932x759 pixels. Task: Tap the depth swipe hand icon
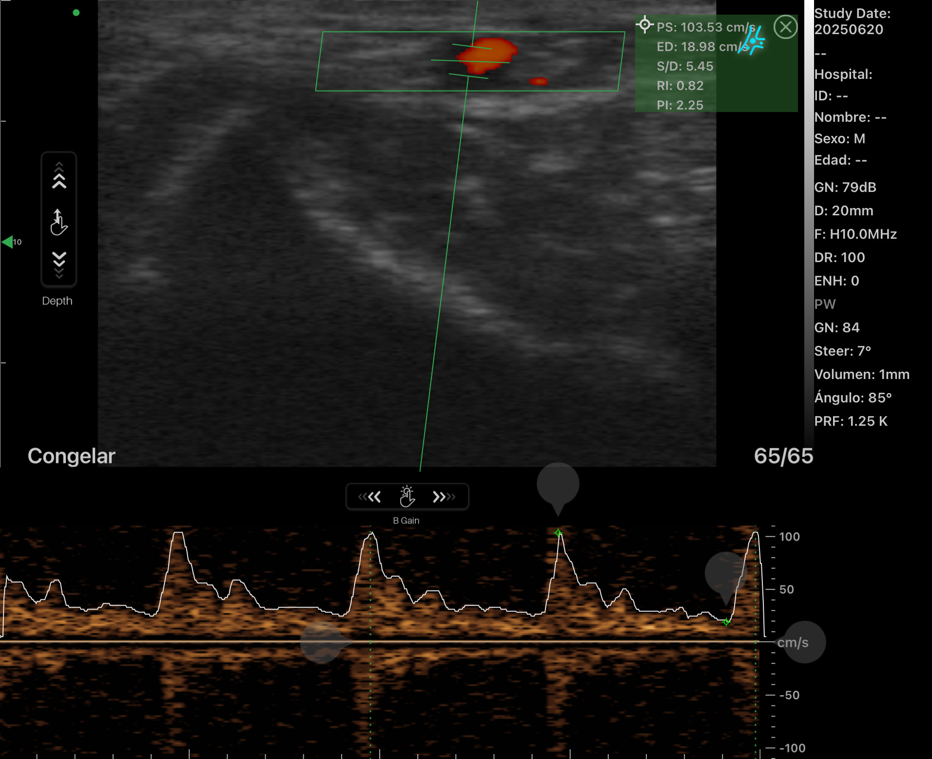(58, 222)
